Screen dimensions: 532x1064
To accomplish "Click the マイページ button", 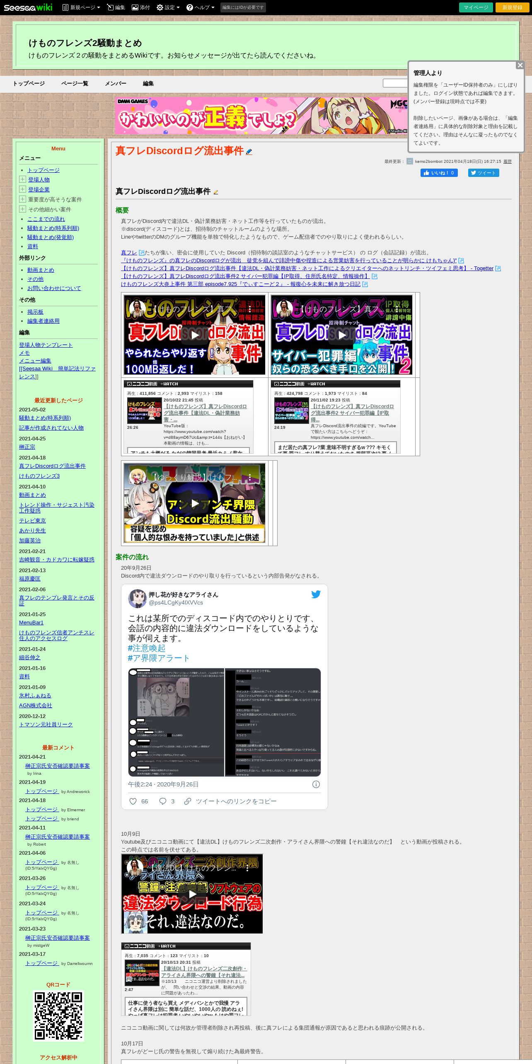I will 476,7.
